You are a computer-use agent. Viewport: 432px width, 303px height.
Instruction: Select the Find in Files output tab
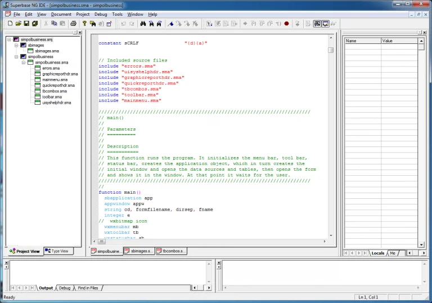click(88, 288)
